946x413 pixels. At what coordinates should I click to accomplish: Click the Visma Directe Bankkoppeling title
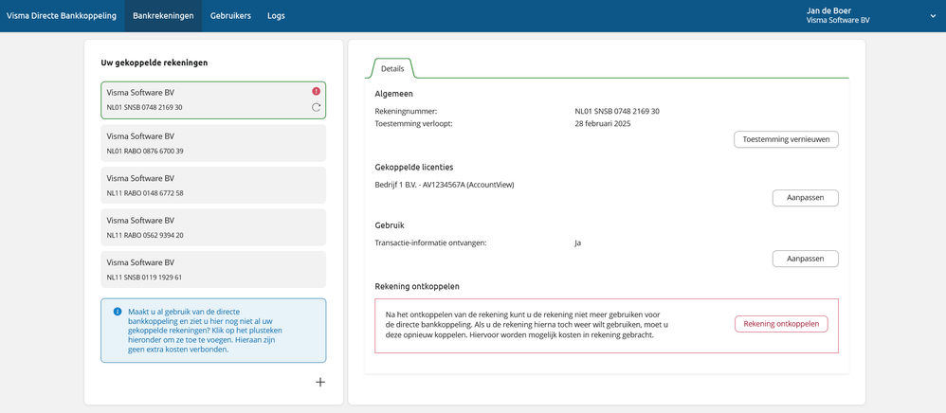coord(61,16)
